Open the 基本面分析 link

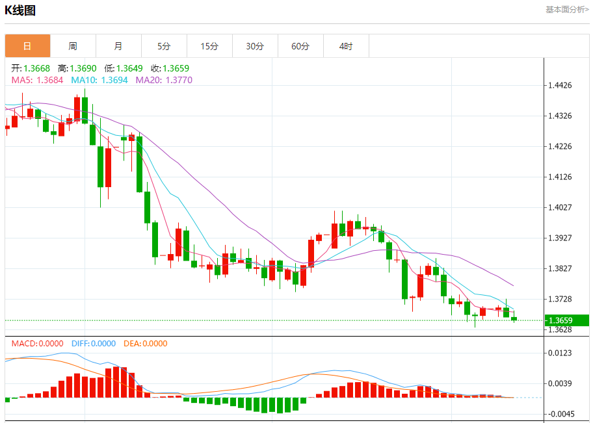tap(567, 10)
